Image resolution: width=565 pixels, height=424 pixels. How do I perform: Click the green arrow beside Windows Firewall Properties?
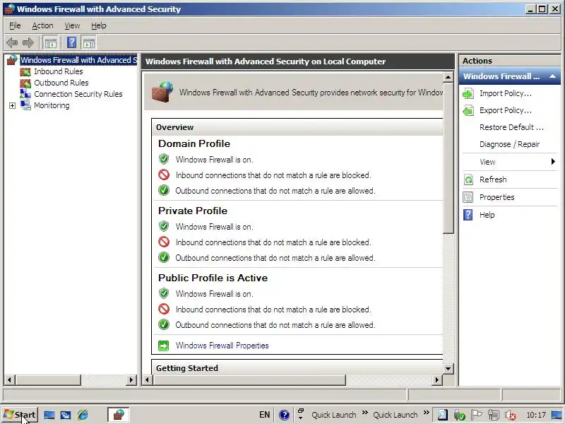point(164,346)
